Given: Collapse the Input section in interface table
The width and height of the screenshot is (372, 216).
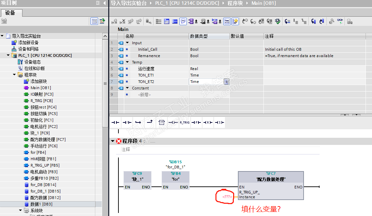Looking at the screenshot, I should point(127,43).
